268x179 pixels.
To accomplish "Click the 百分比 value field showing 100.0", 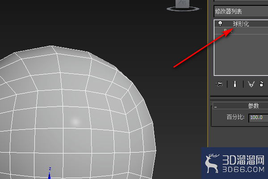I will point(258,118).
